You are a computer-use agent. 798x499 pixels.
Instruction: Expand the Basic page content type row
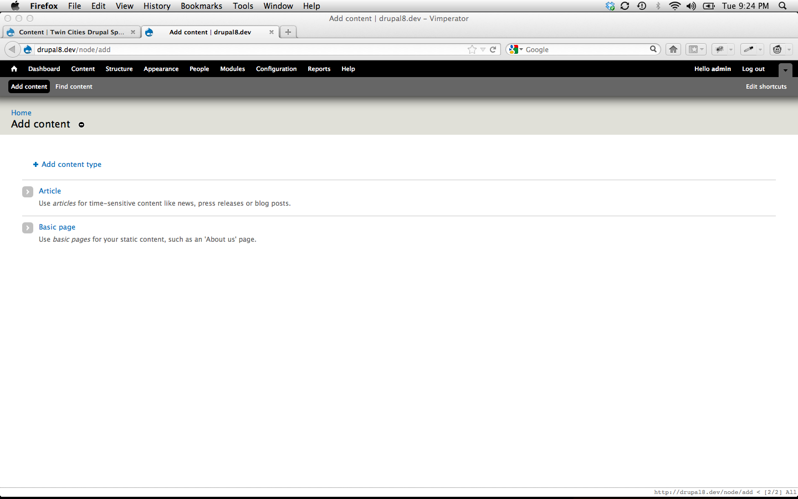(x=27, y=227)
